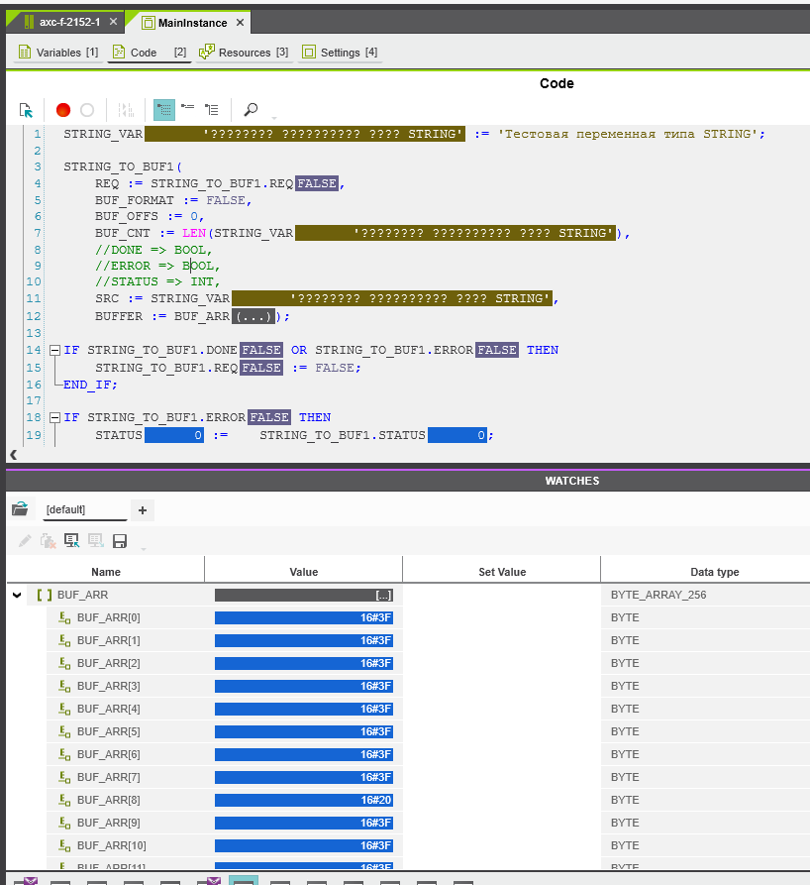Click the go-to-cursor icon in code toolbar

pos(27,110)
